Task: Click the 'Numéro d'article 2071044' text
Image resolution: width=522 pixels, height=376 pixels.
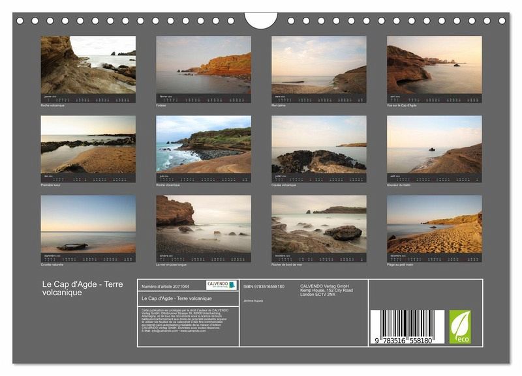Action: pyautogui.click(x=165, y=286)
